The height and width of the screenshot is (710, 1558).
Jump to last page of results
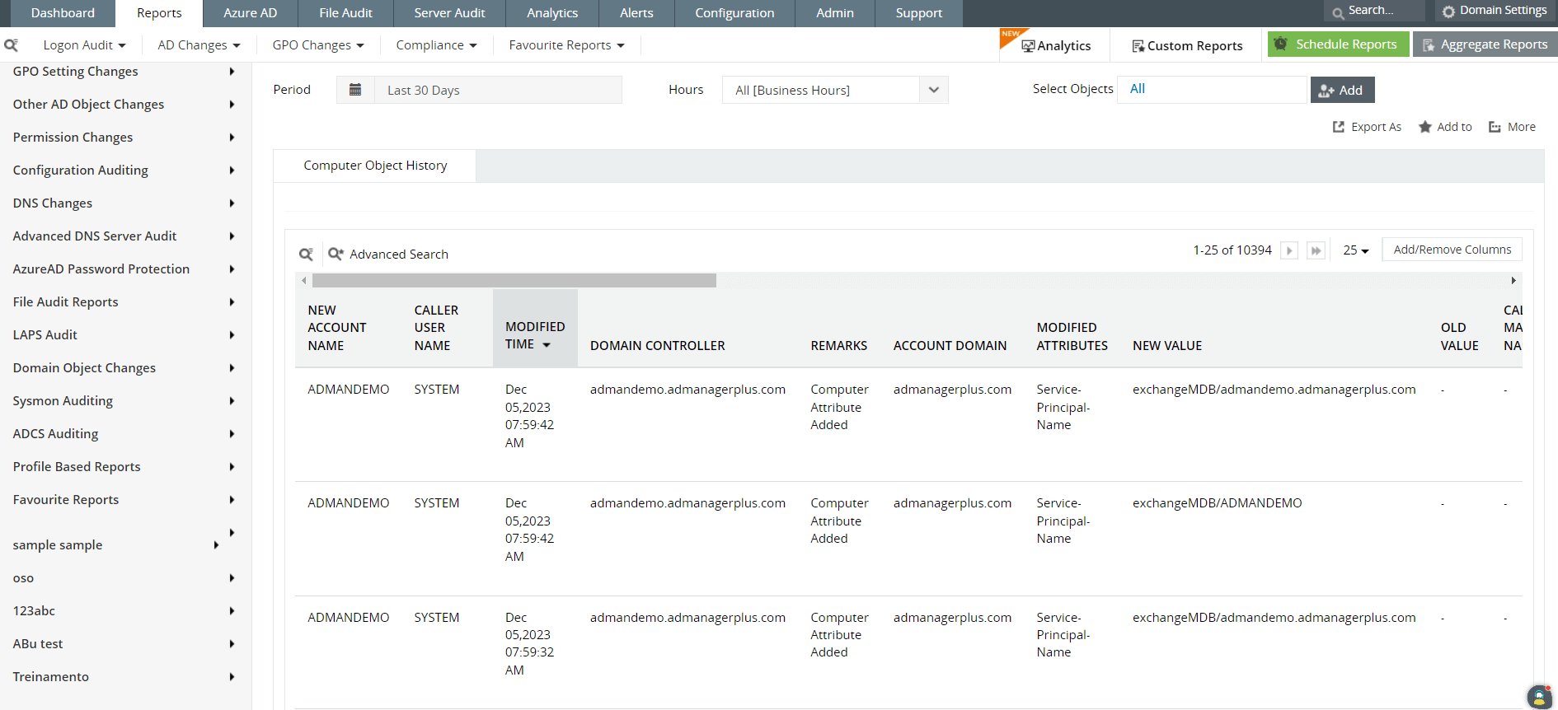1316,250
